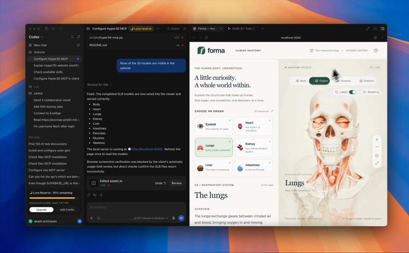Select the Heart organ card
The image size is (409, 253).
pos(254,126)
